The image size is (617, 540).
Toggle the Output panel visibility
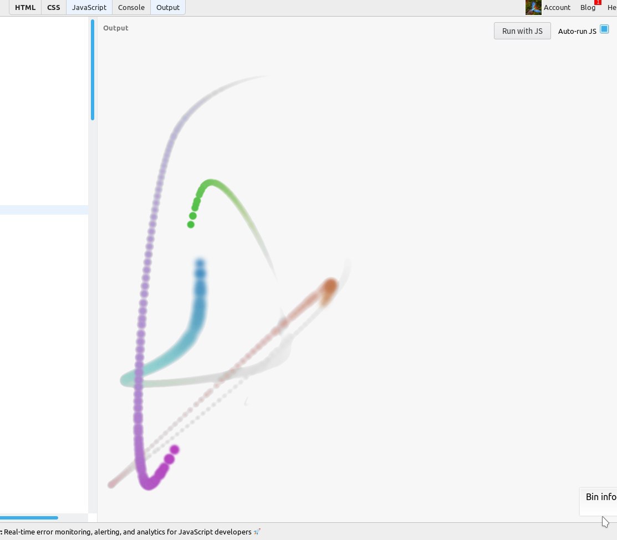tap(168, 7)
